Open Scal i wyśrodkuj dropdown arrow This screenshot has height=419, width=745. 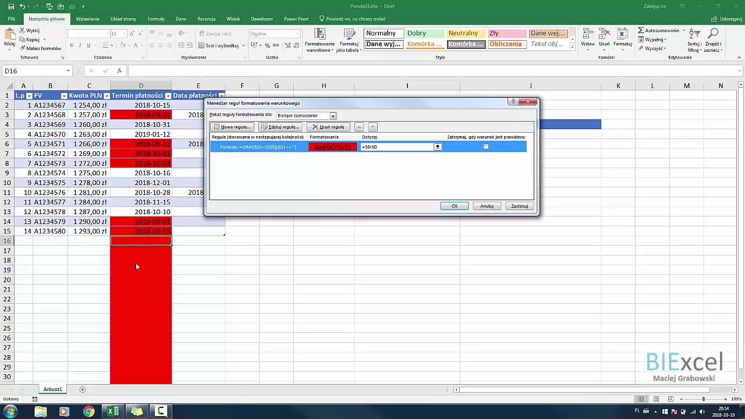[x=243, y=45]
